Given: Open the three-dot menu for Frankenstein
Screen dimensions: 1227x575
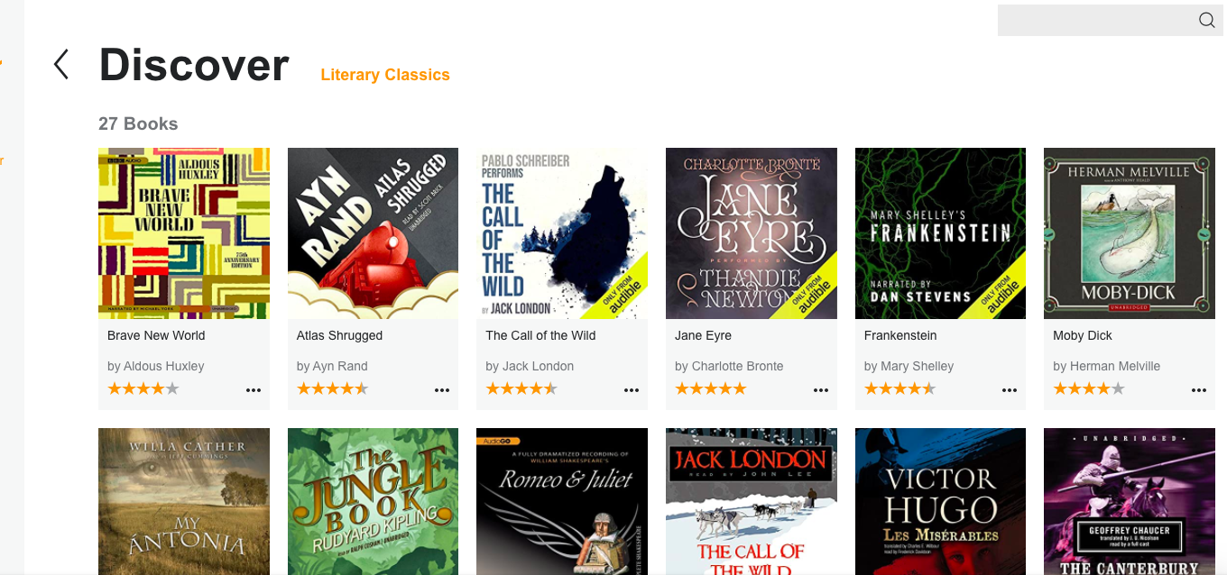Looking at the screenshot, I should [1010, 390].
